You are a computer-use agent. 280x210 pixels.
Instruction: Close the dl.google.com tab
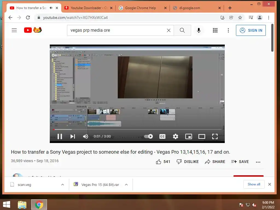220,8
